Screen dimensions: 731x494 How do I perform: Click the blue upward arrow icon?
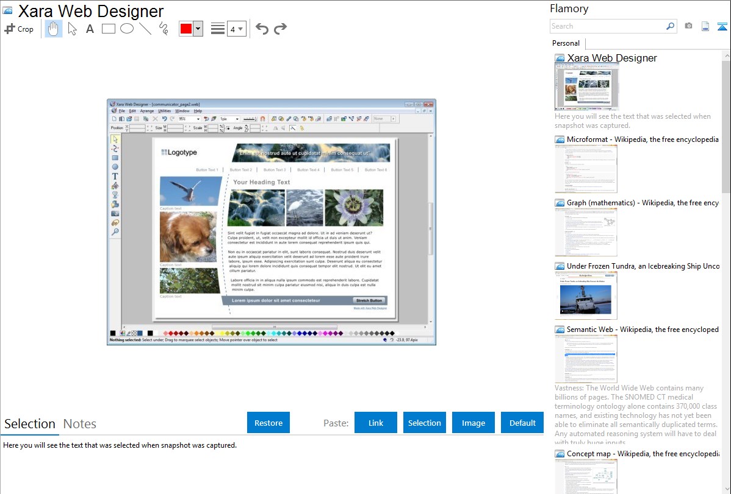coord(722,27)
